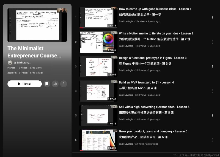Viewport: 220px width, 157px height.
Task: Click the large playlist cover thumbnail
Action: click(37, 25)
